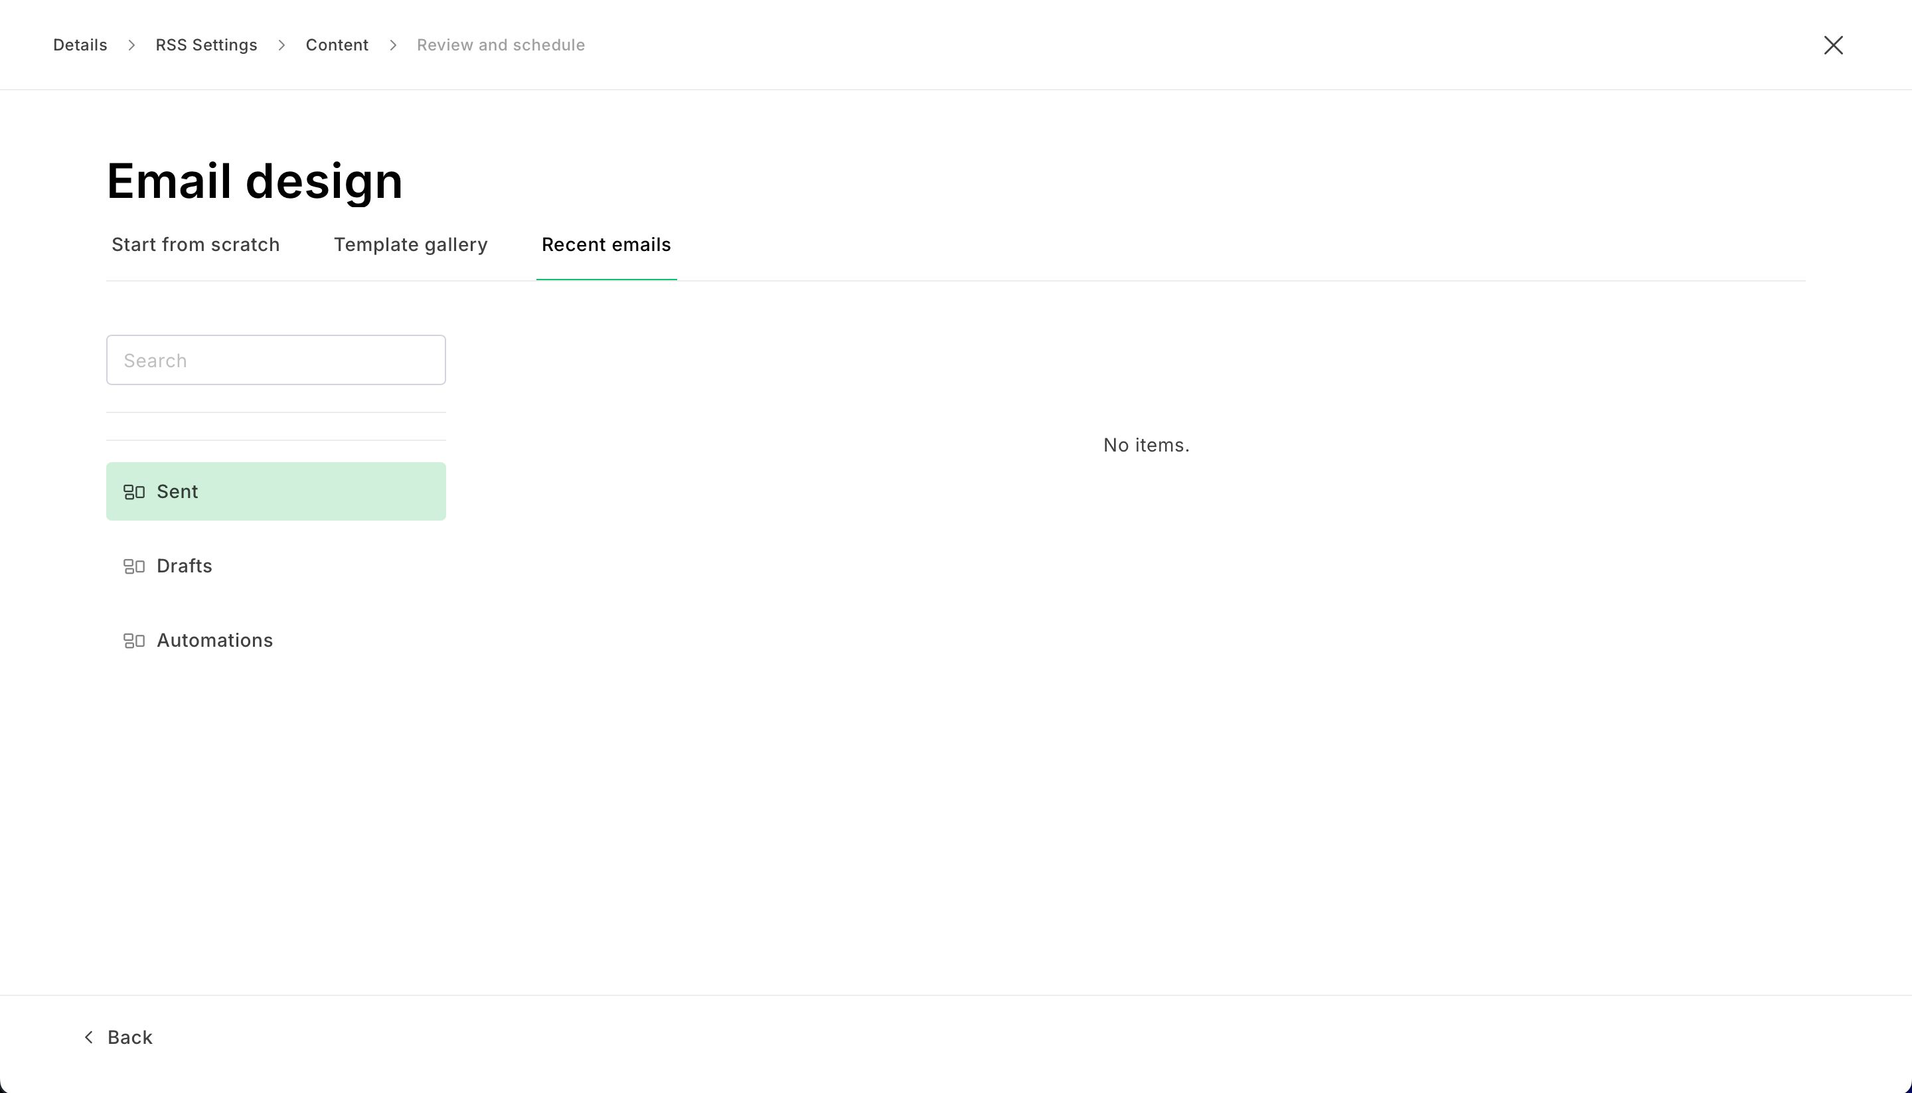Switch to Start from scratch tab
Image resolution: width=1912 pixels, height=1093 pixels.
tap(195, 245)
